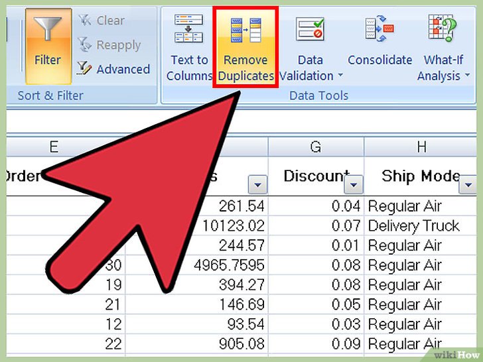Launch Text to Columns wizard
483x362 pixels.
188,48
